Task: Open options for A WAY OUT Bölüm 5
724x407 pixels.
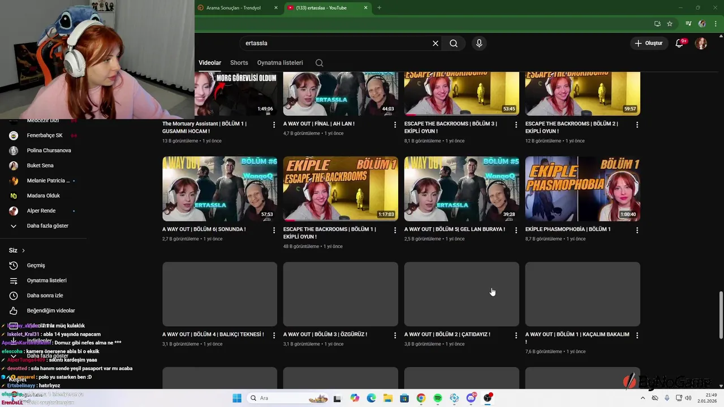Action: click(x=516, y=230)
